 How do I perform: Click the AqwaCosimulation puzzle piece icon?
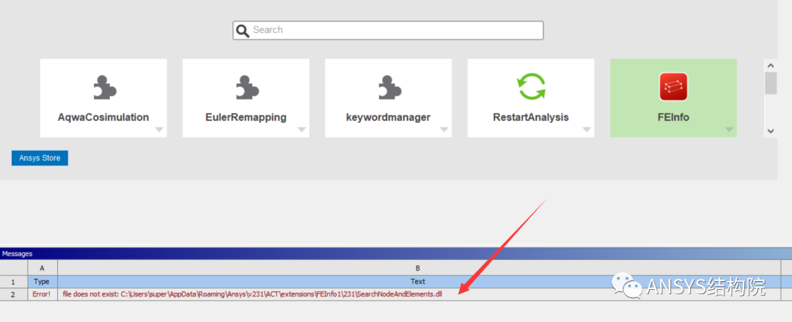105,86
